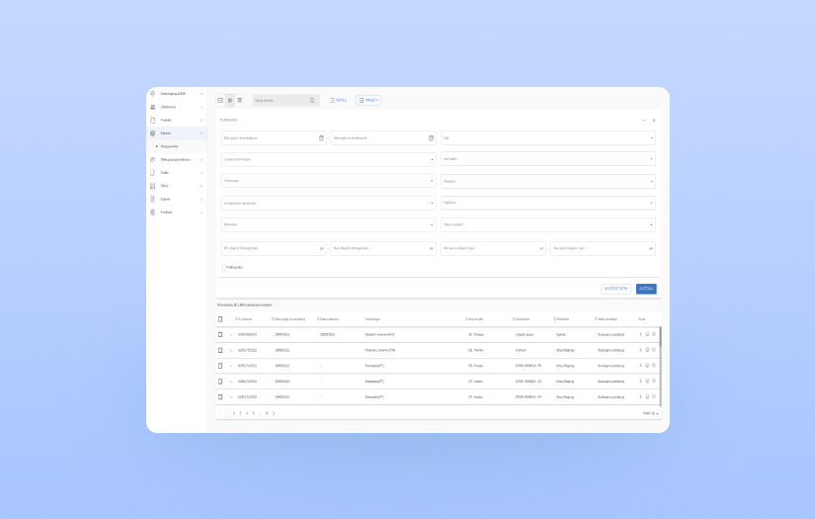The image size is (815, 519).
Task: Open the Kontrahent dropdown filter
Action: [x=329, y=224]
